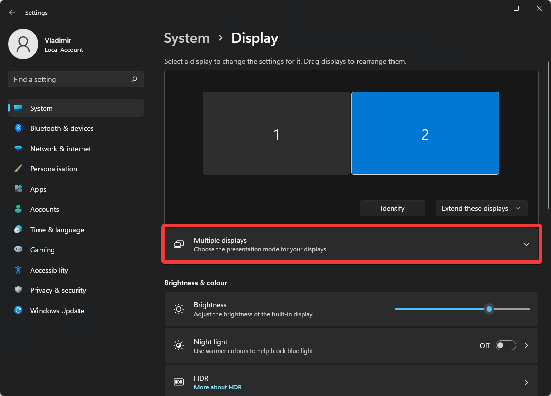This screenshot has width=551, height=396.
Task: Turn on the Night light switch
Action: tap(505, 345)
